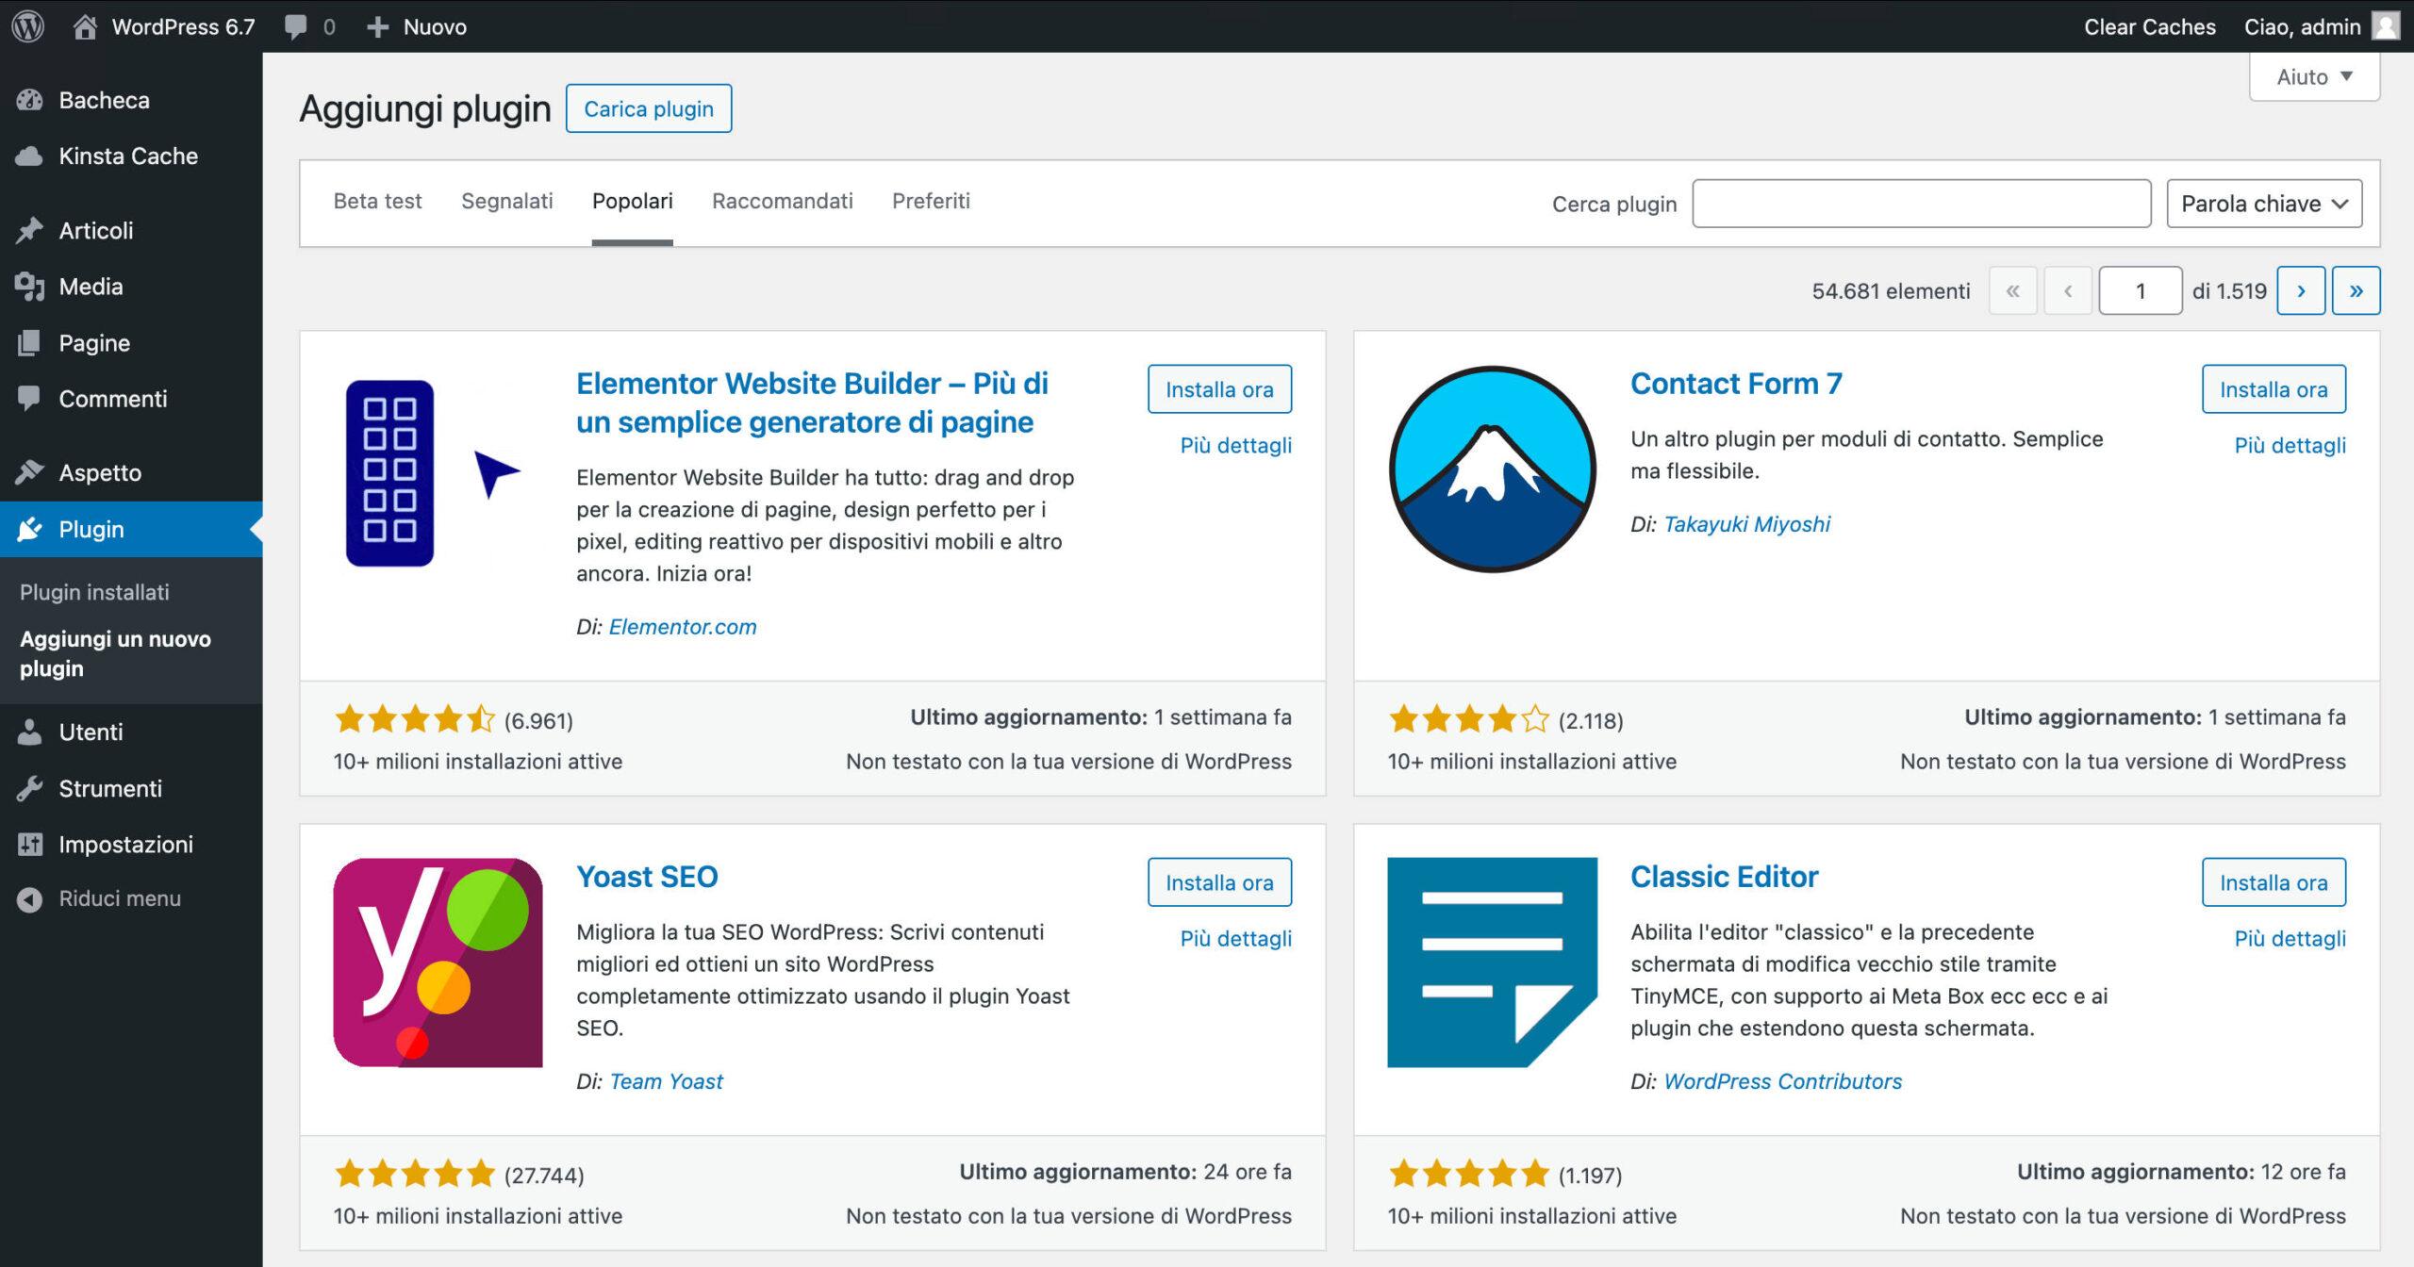Click the WordPress 6.7 site name

(184, 26)
